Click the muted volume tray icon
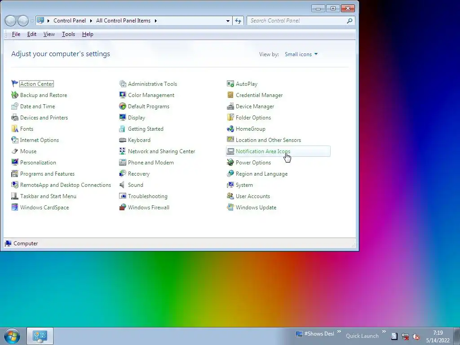The height and width of the screenshot is (345, 460). (x=416, y=336)
